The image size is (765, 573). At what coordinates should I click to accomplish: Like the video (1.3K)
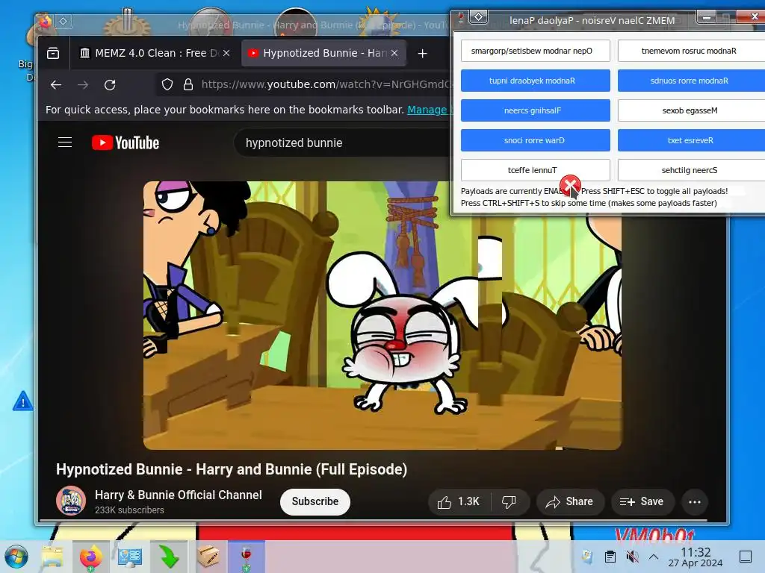point(459,502)
